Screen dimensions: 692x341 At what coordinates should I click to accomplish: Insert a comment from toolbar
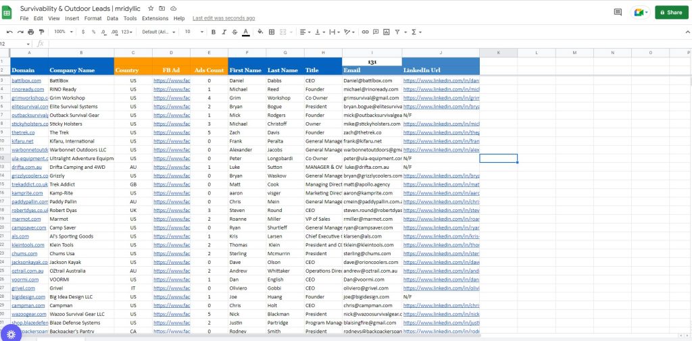click(376, 32)
